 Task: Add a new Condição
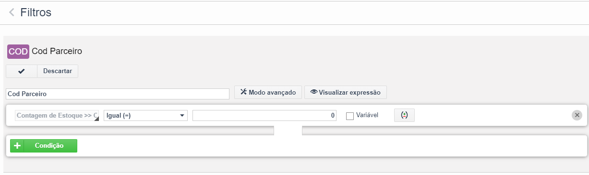[x=44, y=146]
